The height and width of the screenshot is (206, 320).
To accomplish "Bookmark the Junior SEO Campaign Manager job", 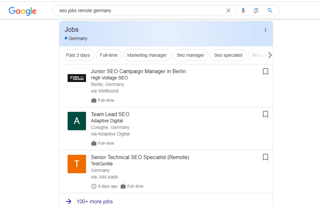I will [266, 72].
